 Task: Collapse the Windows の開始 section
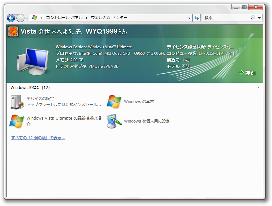tap(259, 88)
